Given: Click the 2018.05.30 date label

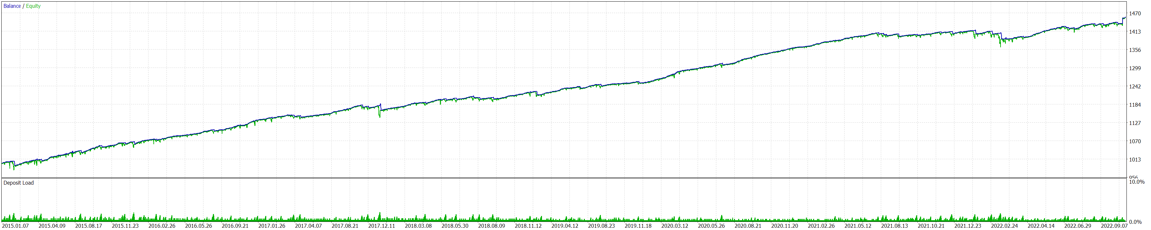Looking at the screenshot, I should point(455,226).
